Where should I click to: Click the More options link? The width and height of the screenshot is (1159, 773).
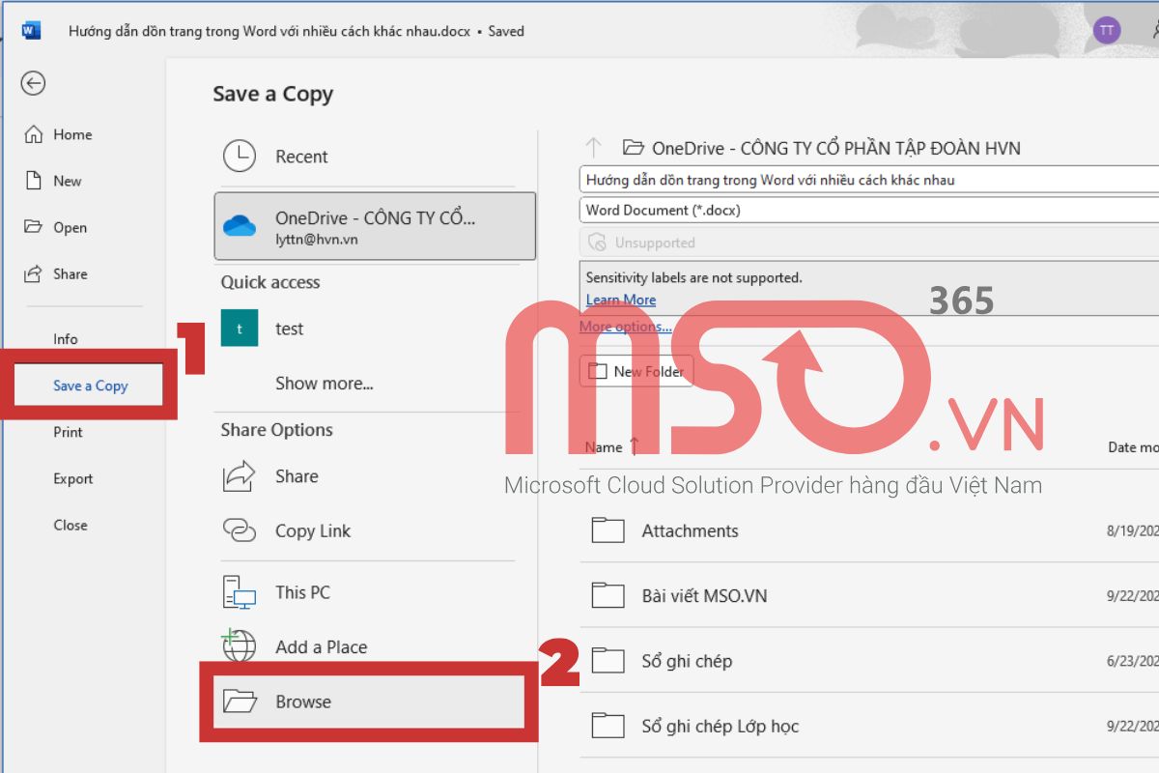point(626,327)
